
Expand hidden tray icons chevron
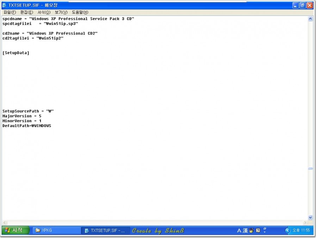pos(287,230)
